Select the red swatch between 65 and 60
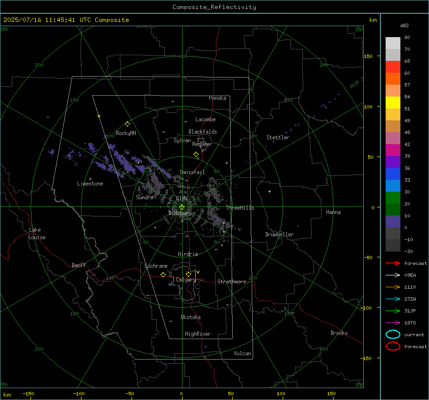Viewport: 429px width, 400px height. pyautogui.click(x=393, y=67)
